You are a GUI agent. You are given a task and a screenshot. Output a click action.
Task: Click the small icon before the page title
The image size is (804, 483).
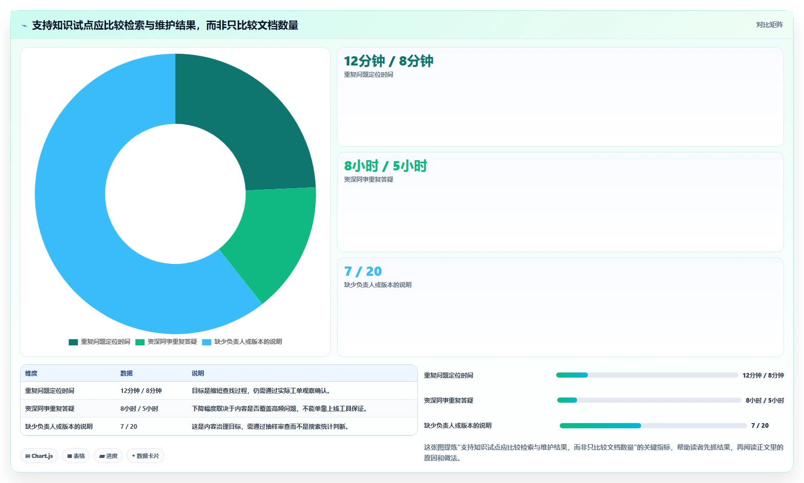[24, 26]
